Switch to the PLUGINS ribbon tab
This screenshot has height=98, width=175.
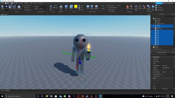40,3
